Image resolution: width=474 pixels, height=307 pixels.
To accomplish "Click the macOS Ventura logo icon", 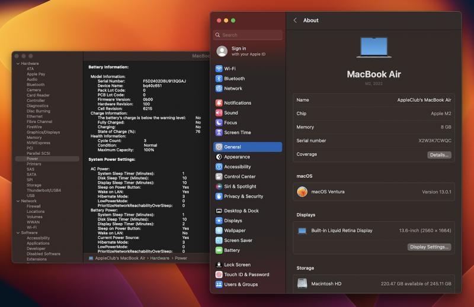I will (302, 192).
